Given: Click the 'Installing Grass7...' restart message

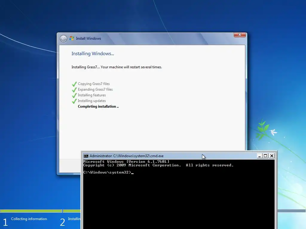Looking at the screenshot, I should 117,67.
